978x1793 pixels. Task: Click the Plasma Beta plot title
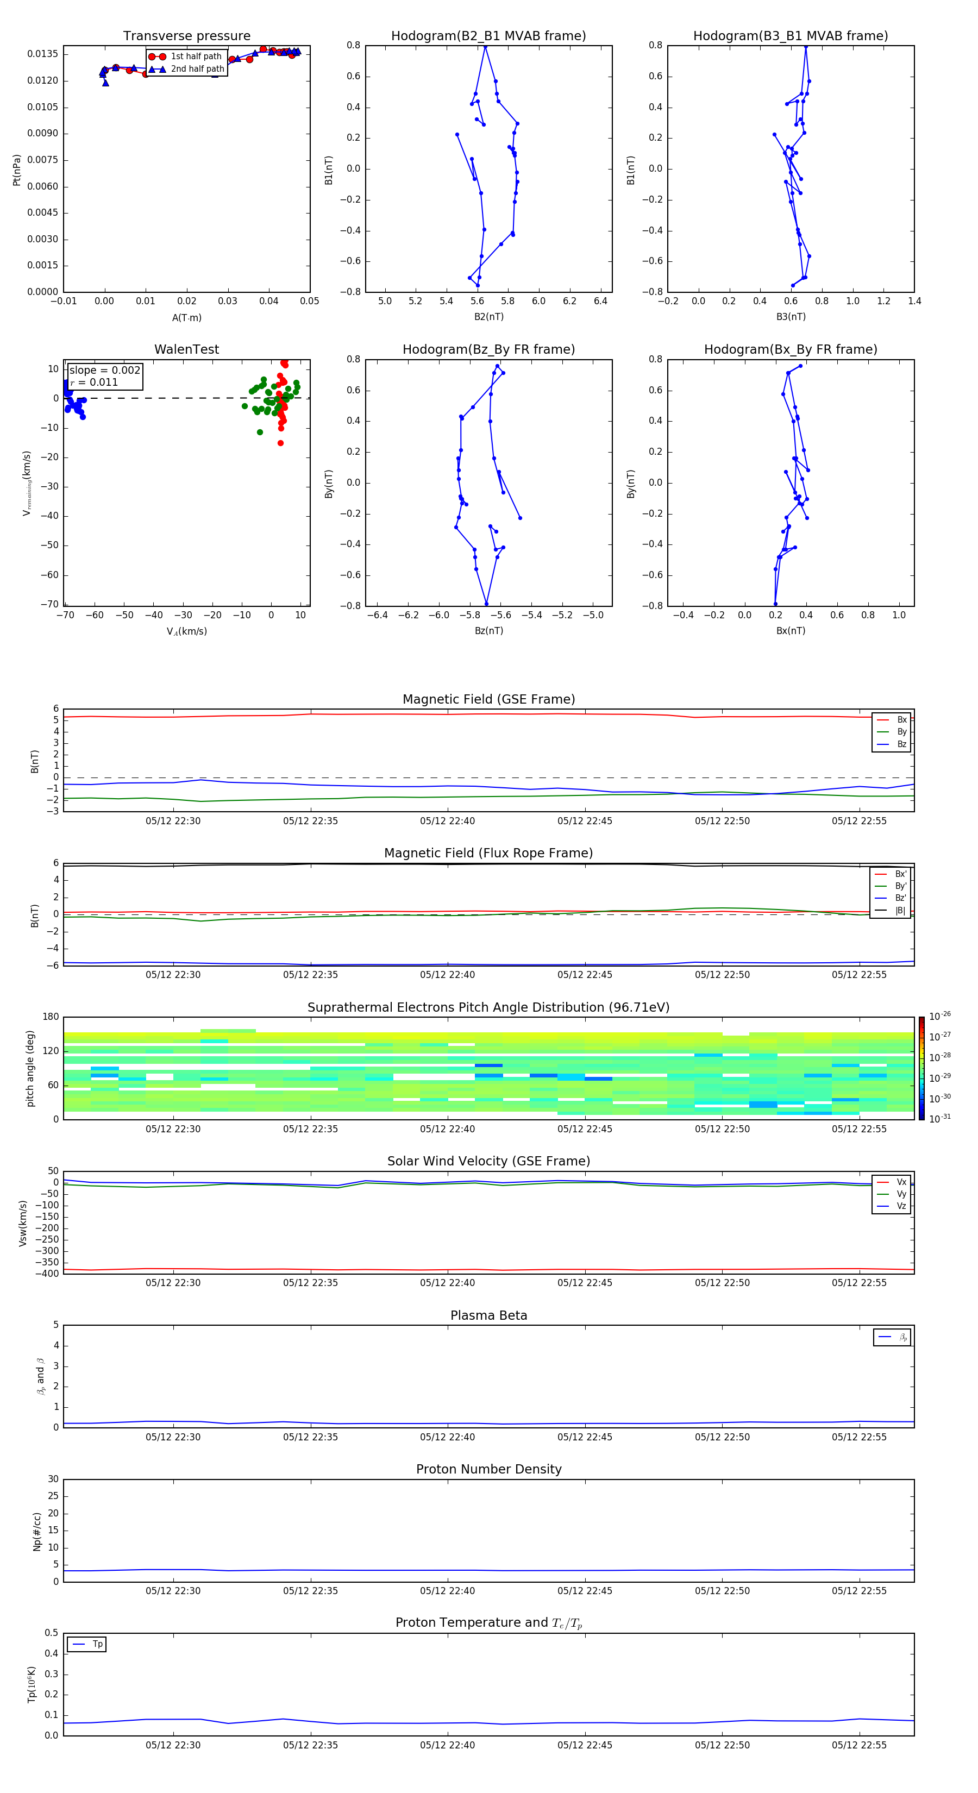pyautogui.click(x=488, y=1315)
